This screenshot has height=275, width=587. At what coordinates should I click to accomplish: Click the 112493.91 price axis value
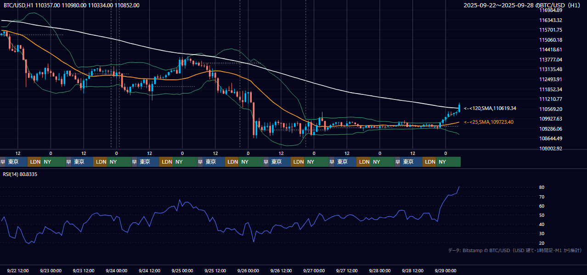click(551, 79)
